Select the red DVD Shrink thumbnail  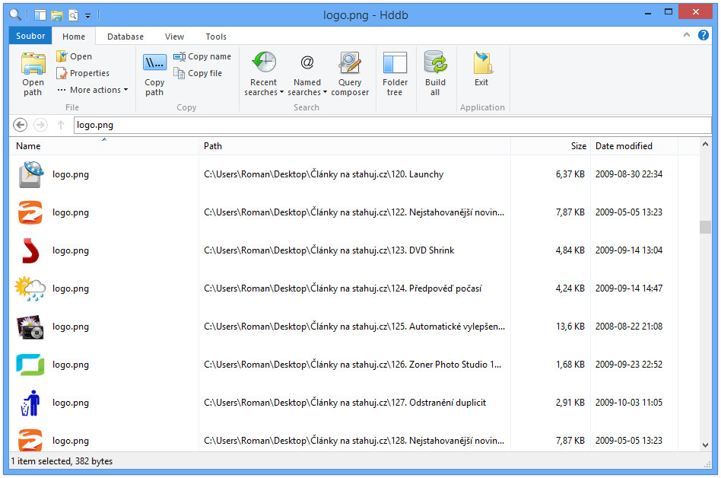pos(31,250)
